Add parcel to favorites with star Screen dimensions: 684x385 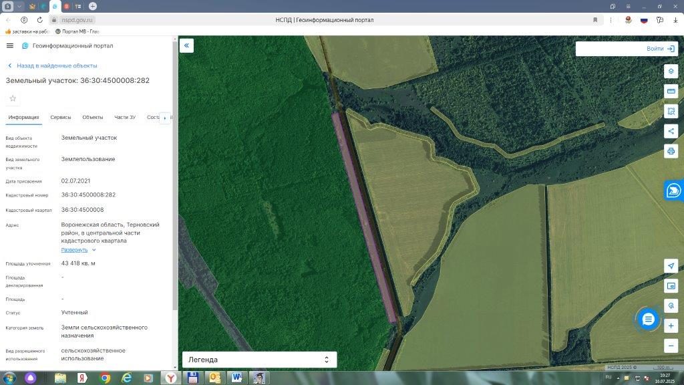(x=13, y=99)
